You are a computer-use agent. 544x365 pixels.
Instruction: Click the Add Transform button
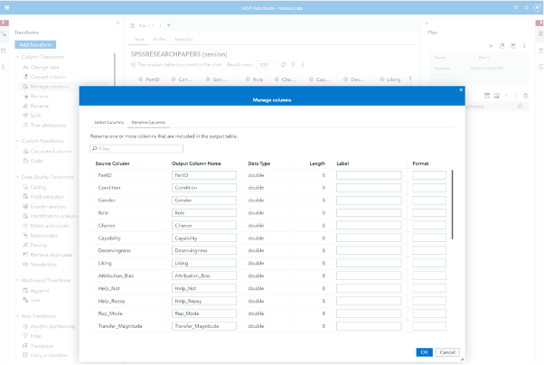click(x=35, y=45)
